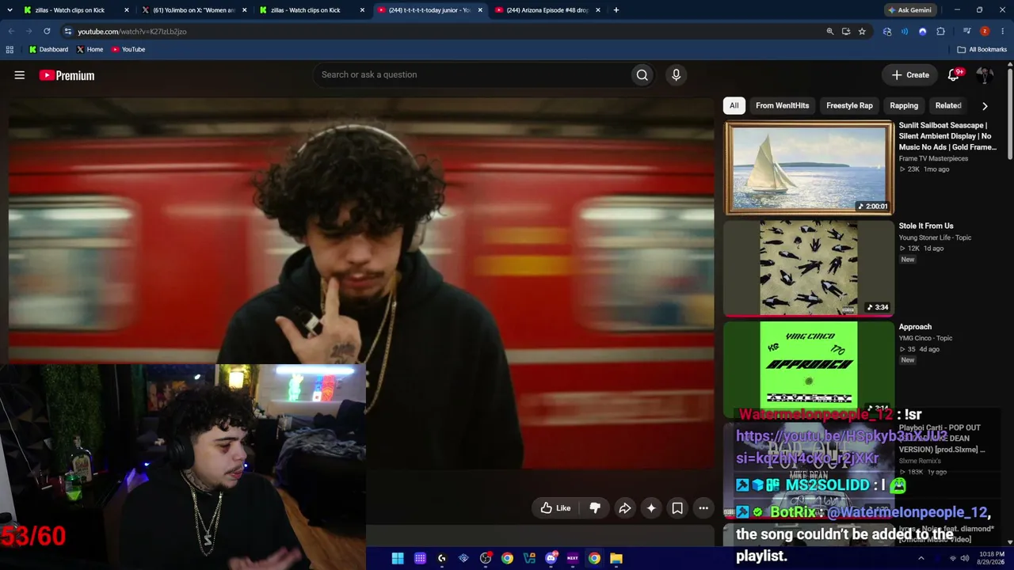Open the Home bookmark for X
Image resolution: width=1014 pixels, height=570 pixels.
tap(90, 49)
